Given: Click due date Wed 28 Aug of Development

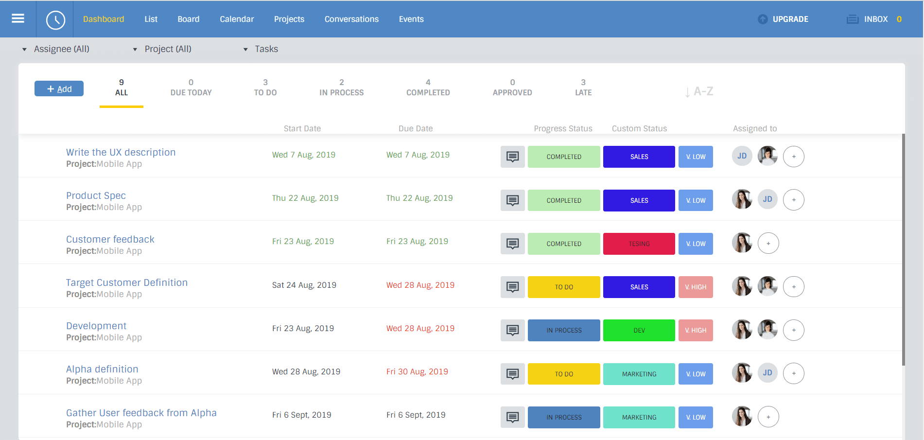Looking at the screenshot, I should 420,328.
